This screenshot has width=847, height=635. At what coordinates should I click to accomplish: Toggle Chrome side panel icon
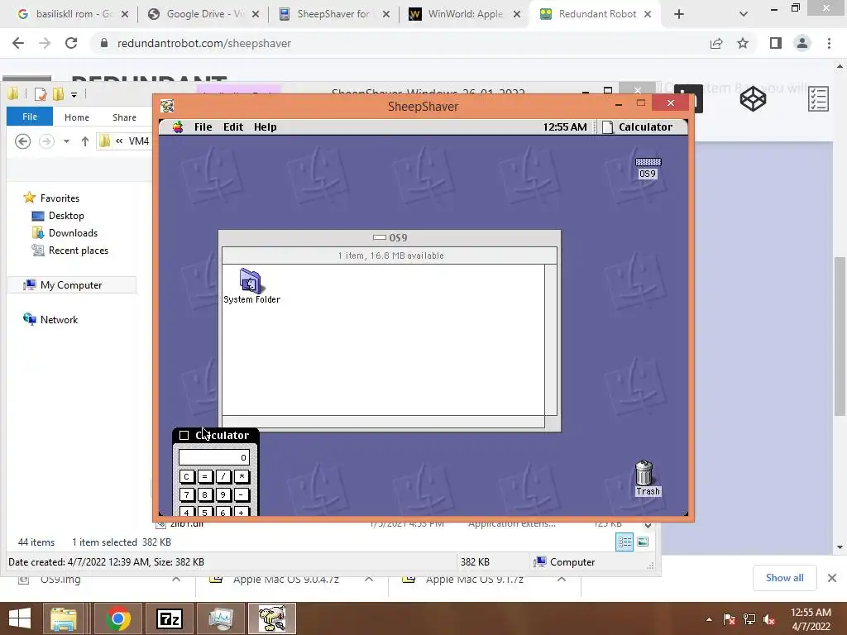click(776, 43)
